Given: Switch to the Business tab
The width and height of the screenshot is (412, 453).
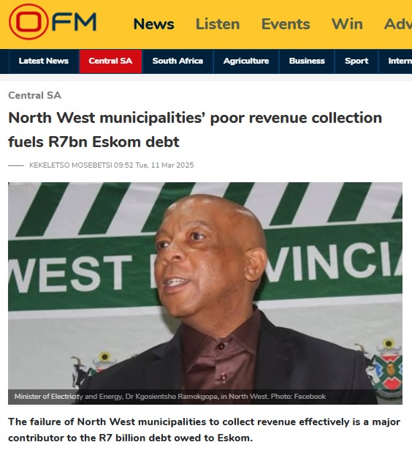Looking at the screenshot, I should [307, 61].
